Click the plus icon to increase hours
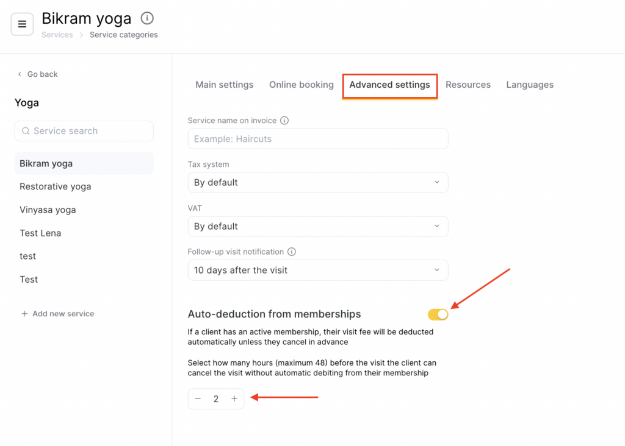Viewport: 625px width, 446px height. [234, 399]
